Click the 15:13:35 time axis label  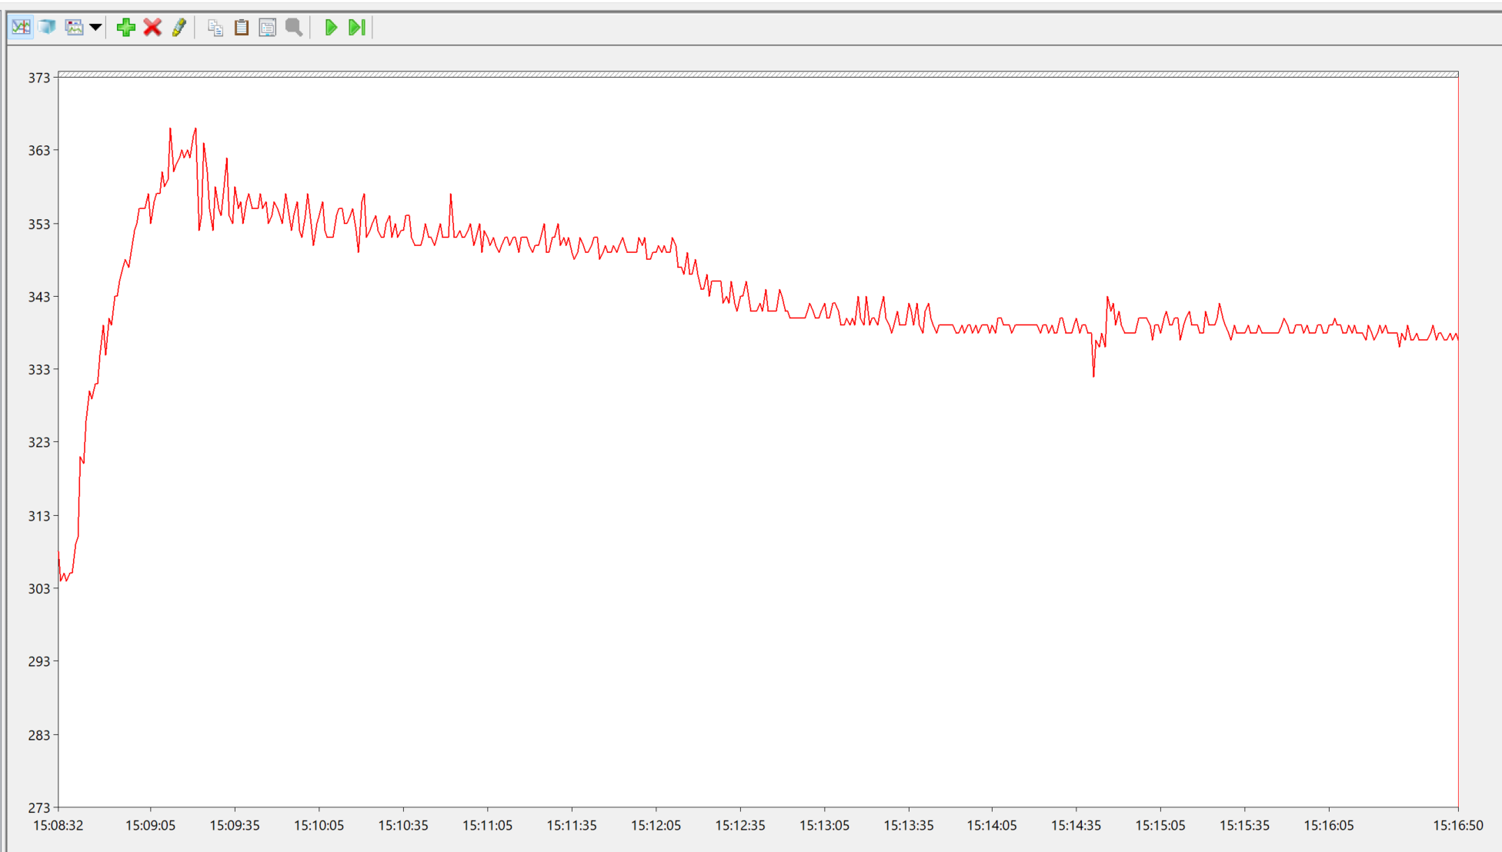tap(909, 825)
